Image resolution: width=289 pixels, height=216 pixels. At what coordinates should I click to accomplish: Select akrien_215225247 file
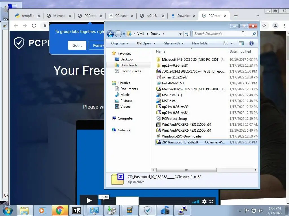coord(174,77)
